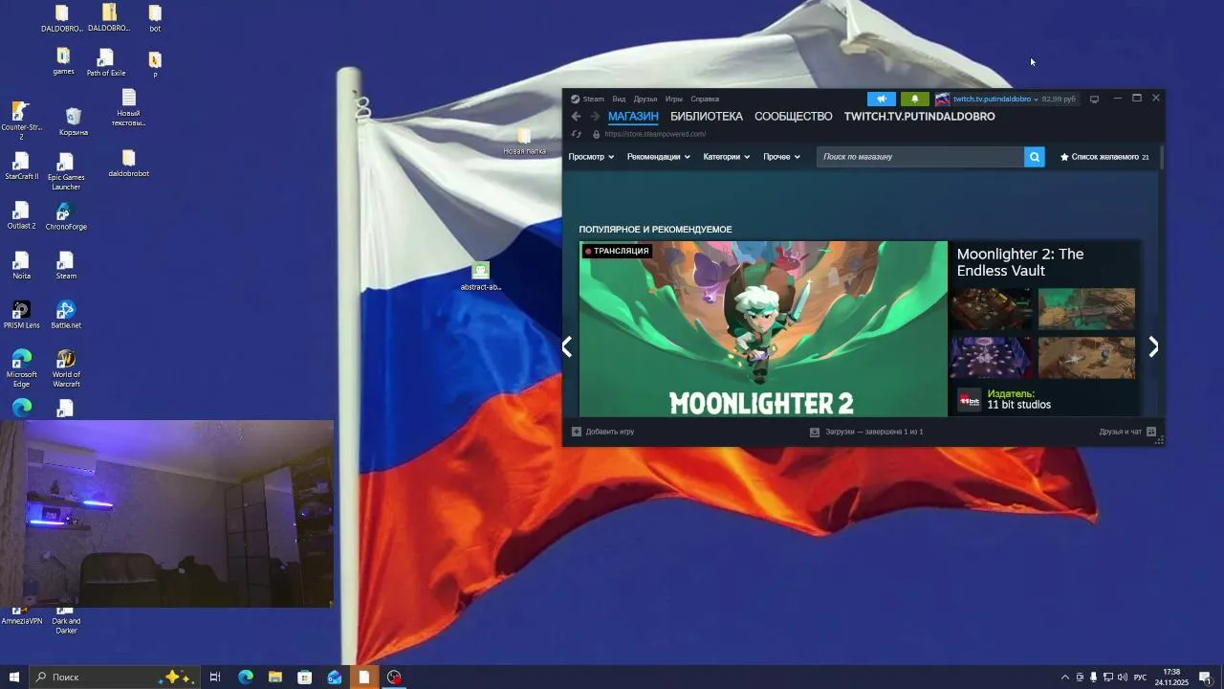Image resolution: width=1224 pixels, height=689 pixels.
Task: Click the Steam logo in title bar
Action: coord(575,99)
